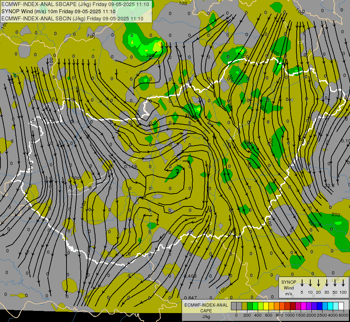Click the '20' speed label in the wind legend

(319, 292)
